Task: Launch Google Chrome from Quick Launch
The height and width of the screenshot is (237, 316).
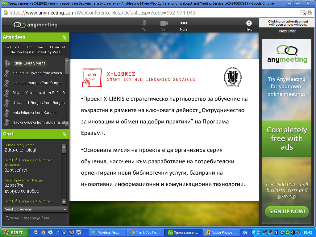Action: 43,232
